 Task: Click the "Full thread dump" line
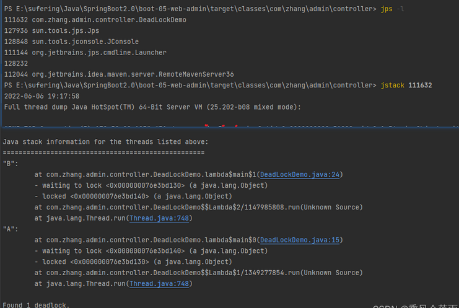tap(152, 107)
